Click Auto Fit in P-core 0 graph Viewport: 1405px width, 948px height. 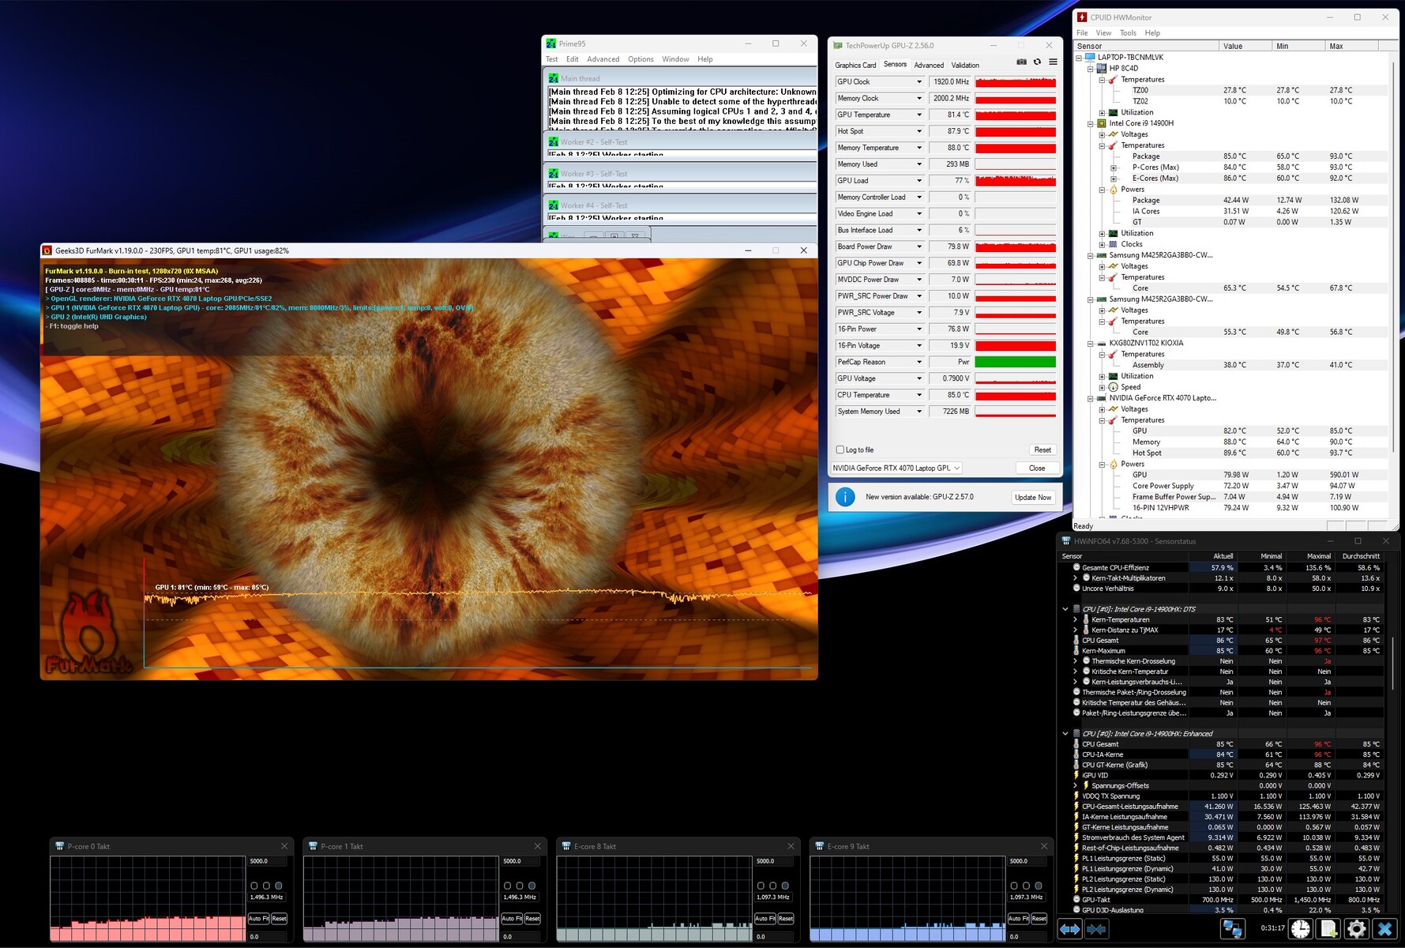259,918
